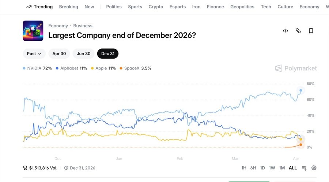Image resolution: width=329 pixels, height=182 pixels.
Task: Click the Polymarket logo watermark
Action: (296, 68)
